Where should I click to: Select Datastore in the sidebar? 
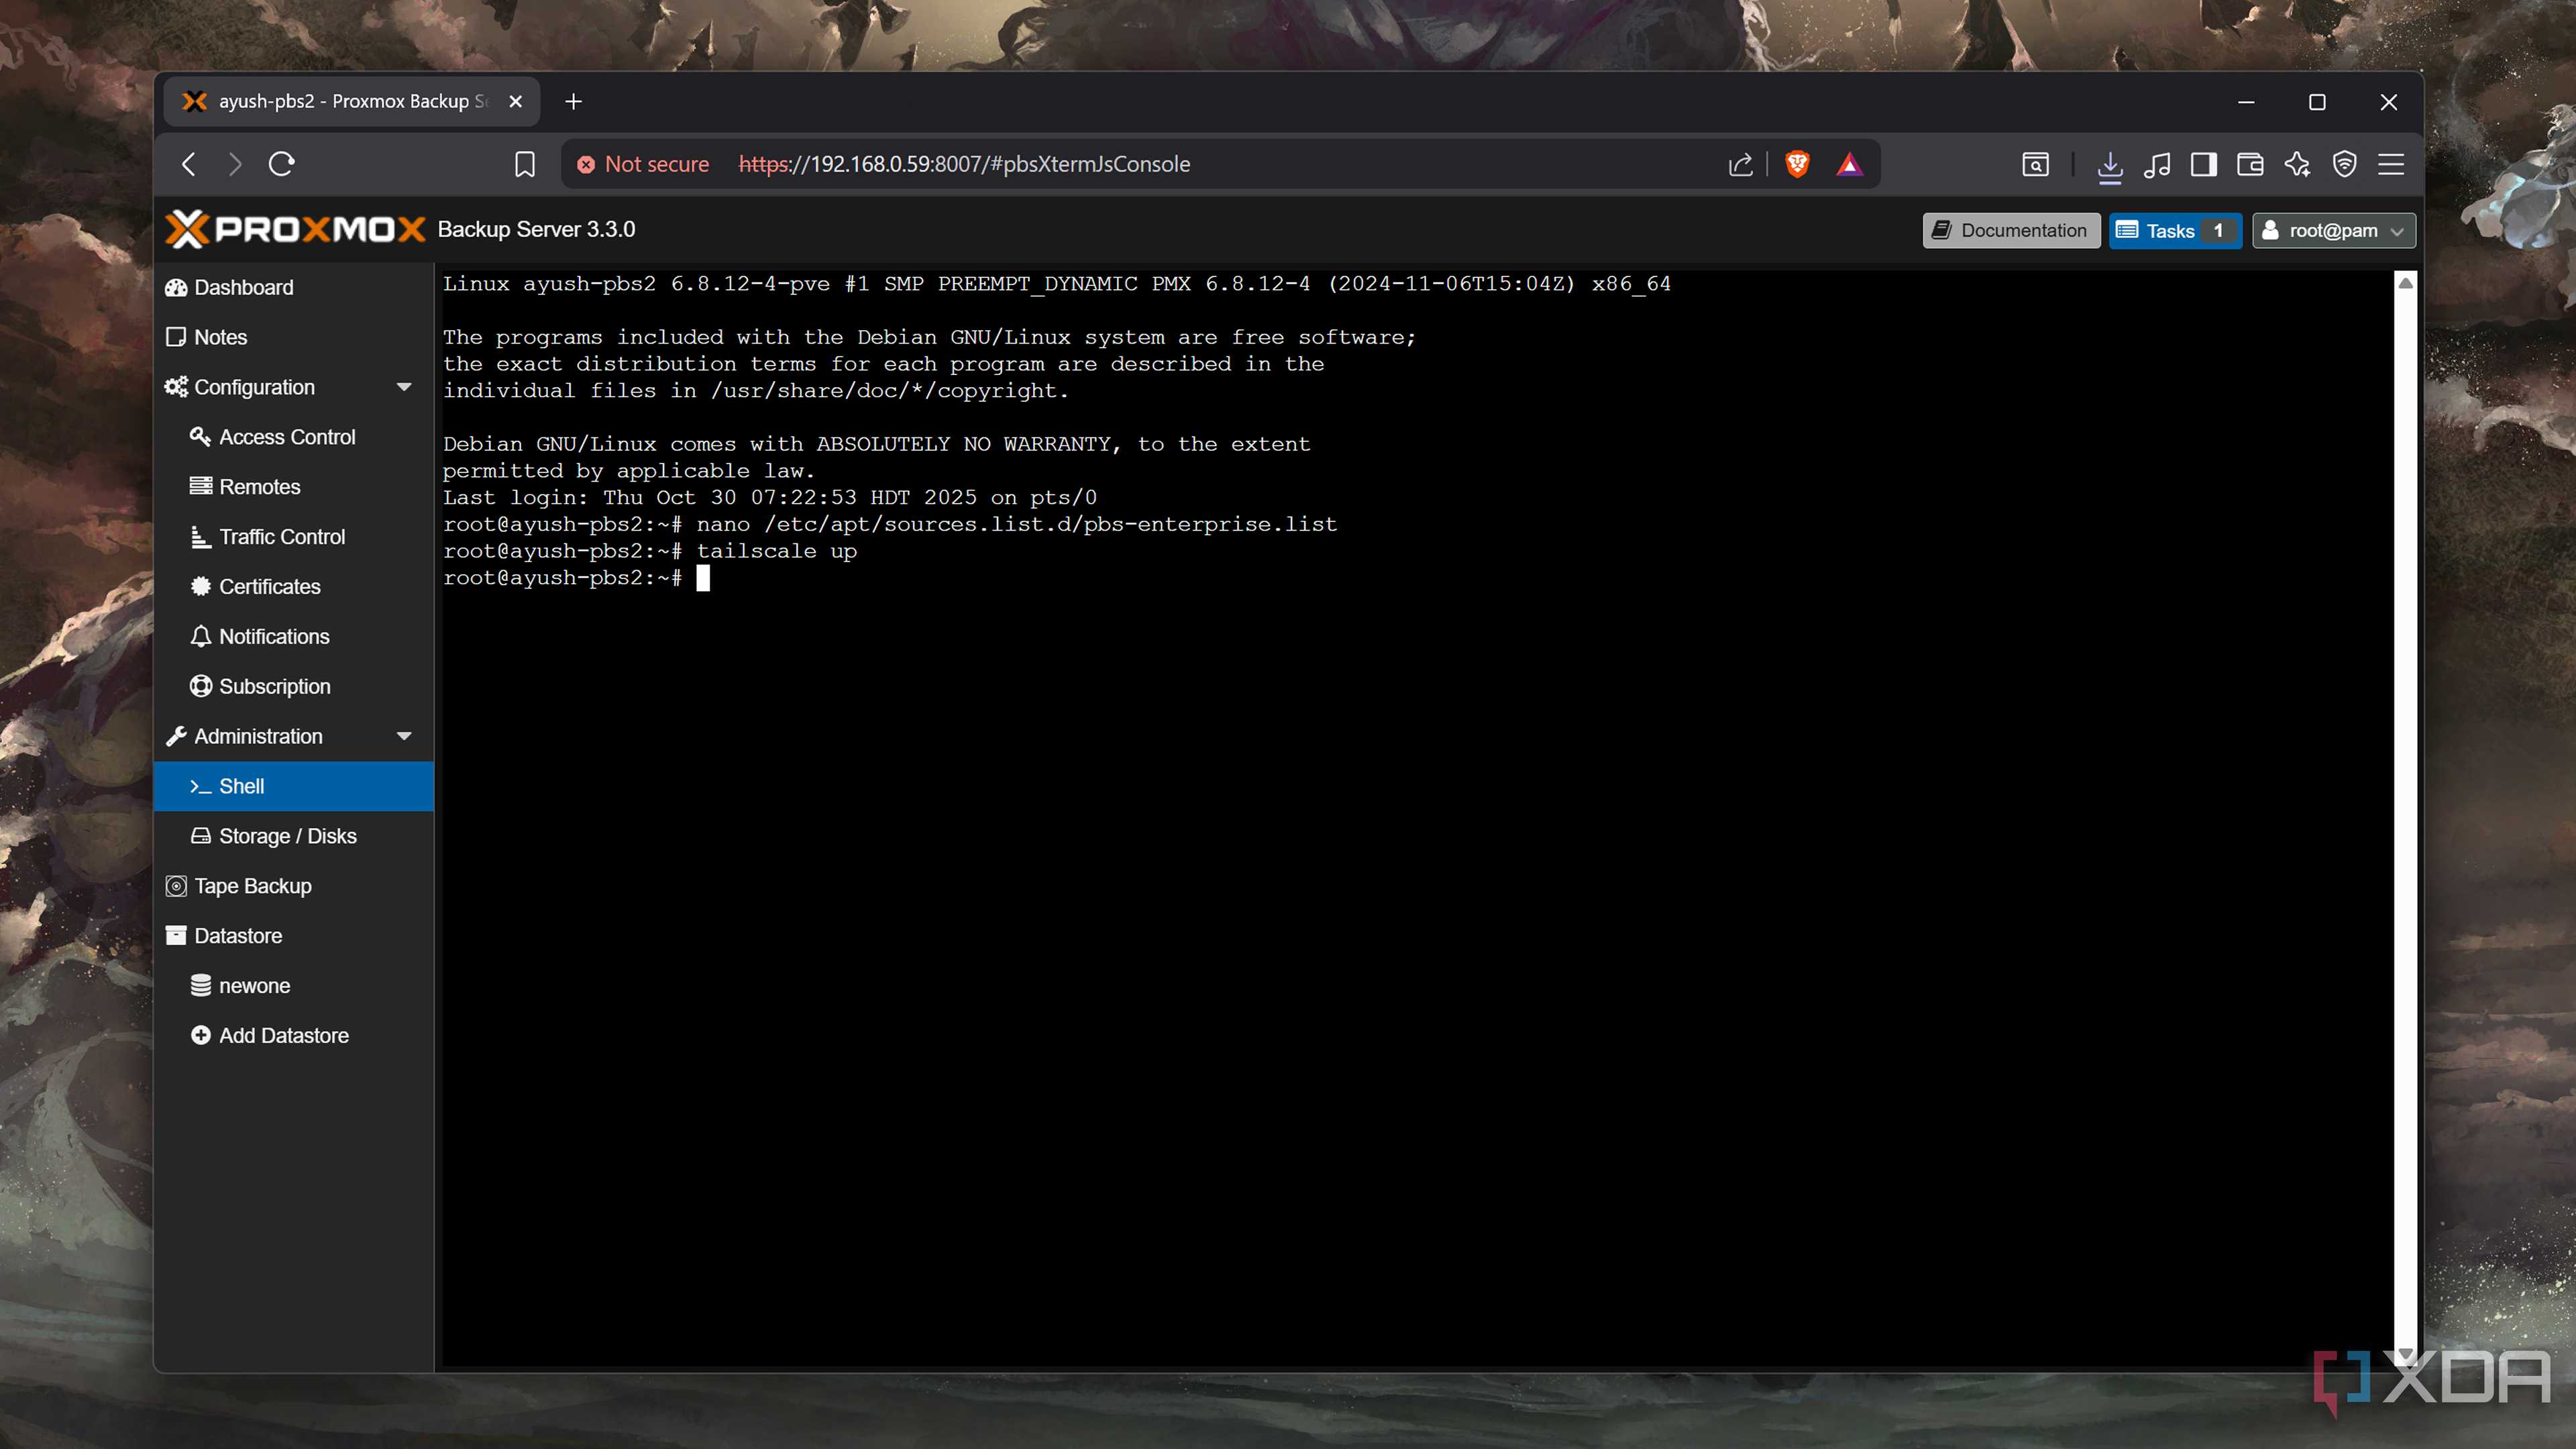click(294, 936)
